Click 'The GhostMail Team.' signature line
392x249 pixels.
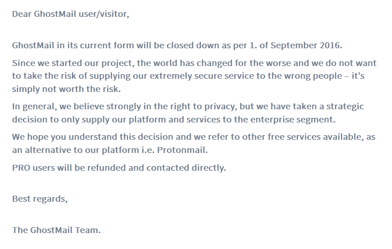click(x=56, y=229)
